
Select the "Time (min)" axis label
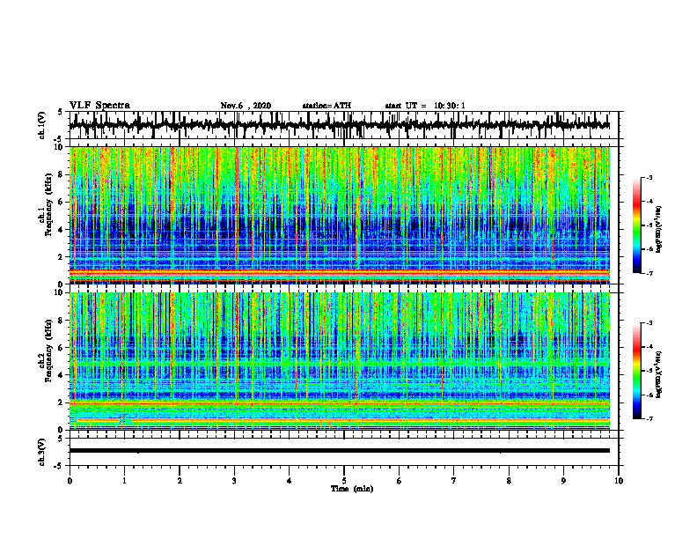point(352,489)
